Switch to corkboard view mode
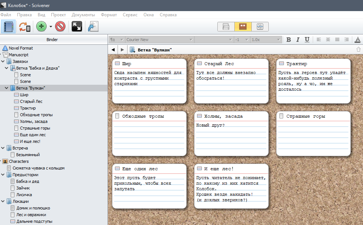Viewport: 363px width, 225px height. [243, 27]
